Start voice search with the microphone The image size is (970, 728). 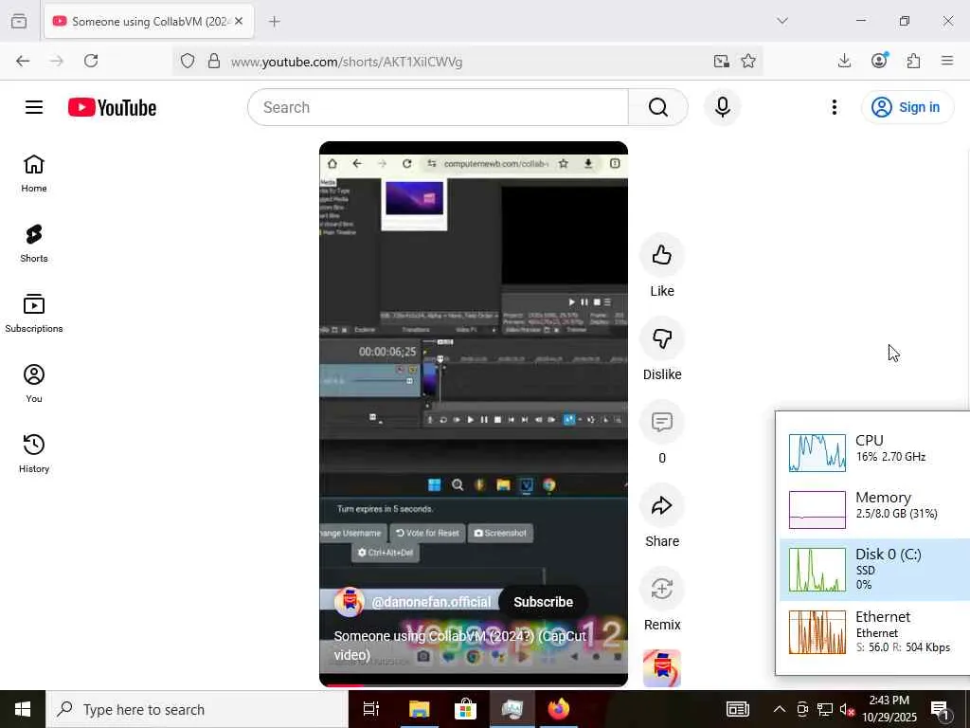[x=722, y=107]
